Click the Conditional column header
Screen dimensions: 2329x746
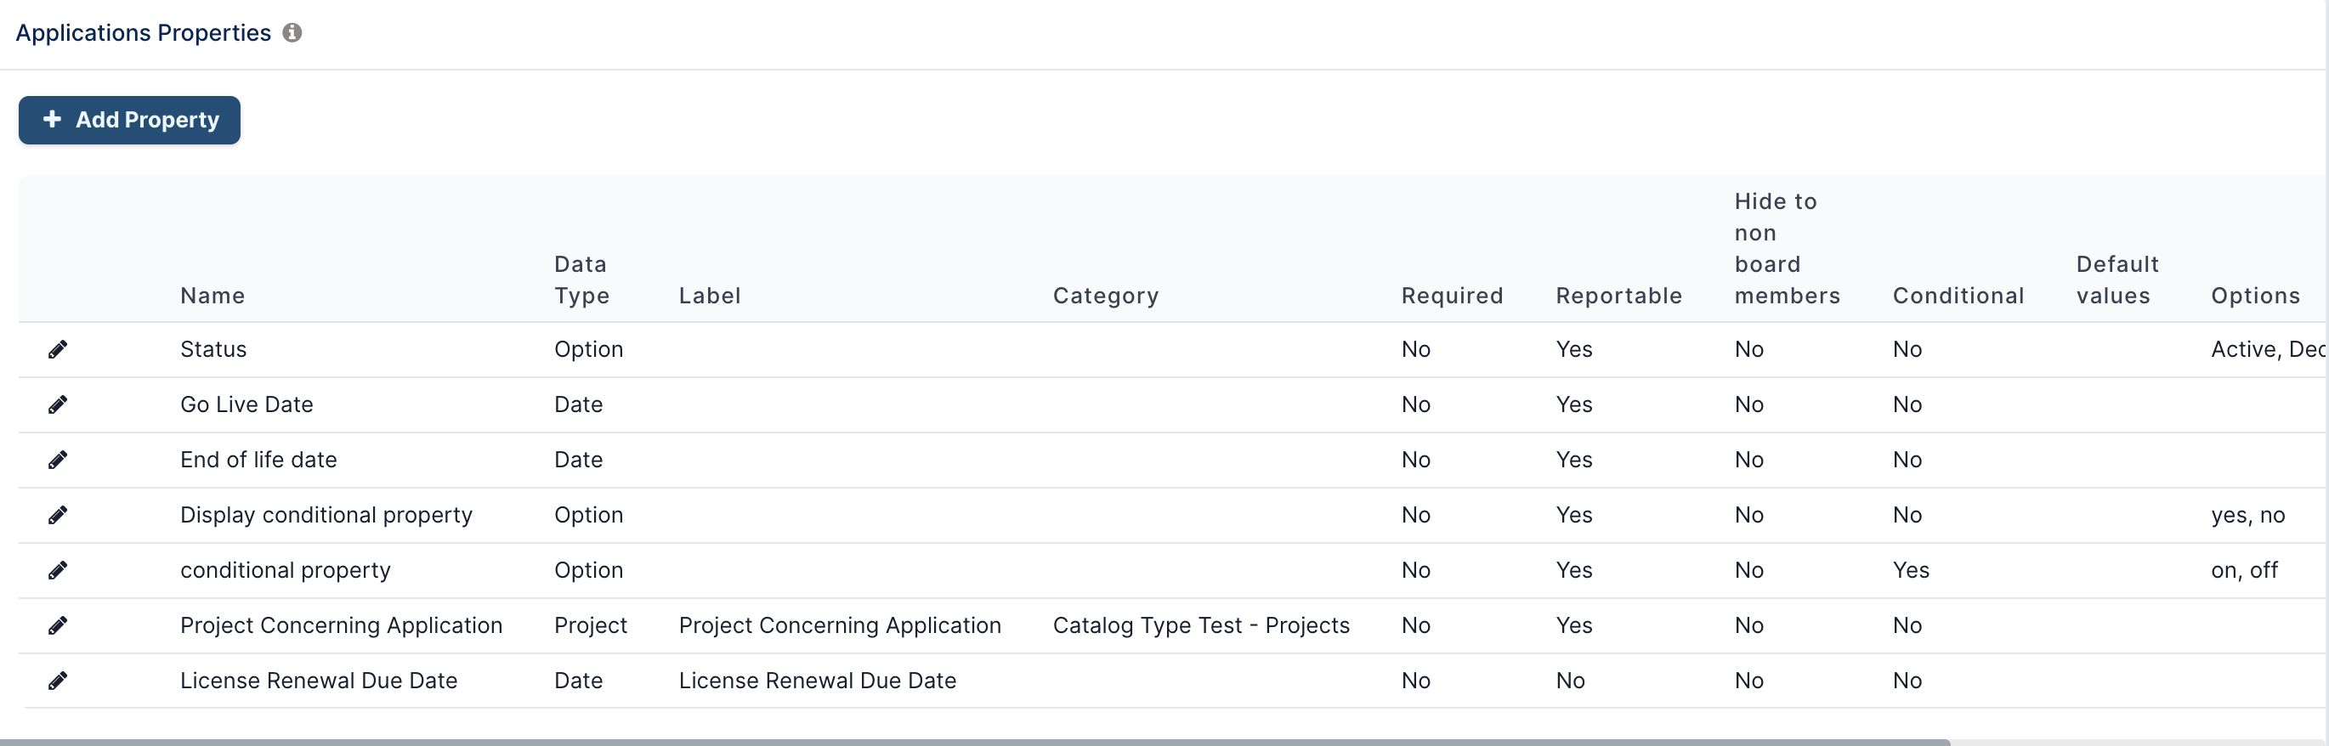(x=1958, y=296)
